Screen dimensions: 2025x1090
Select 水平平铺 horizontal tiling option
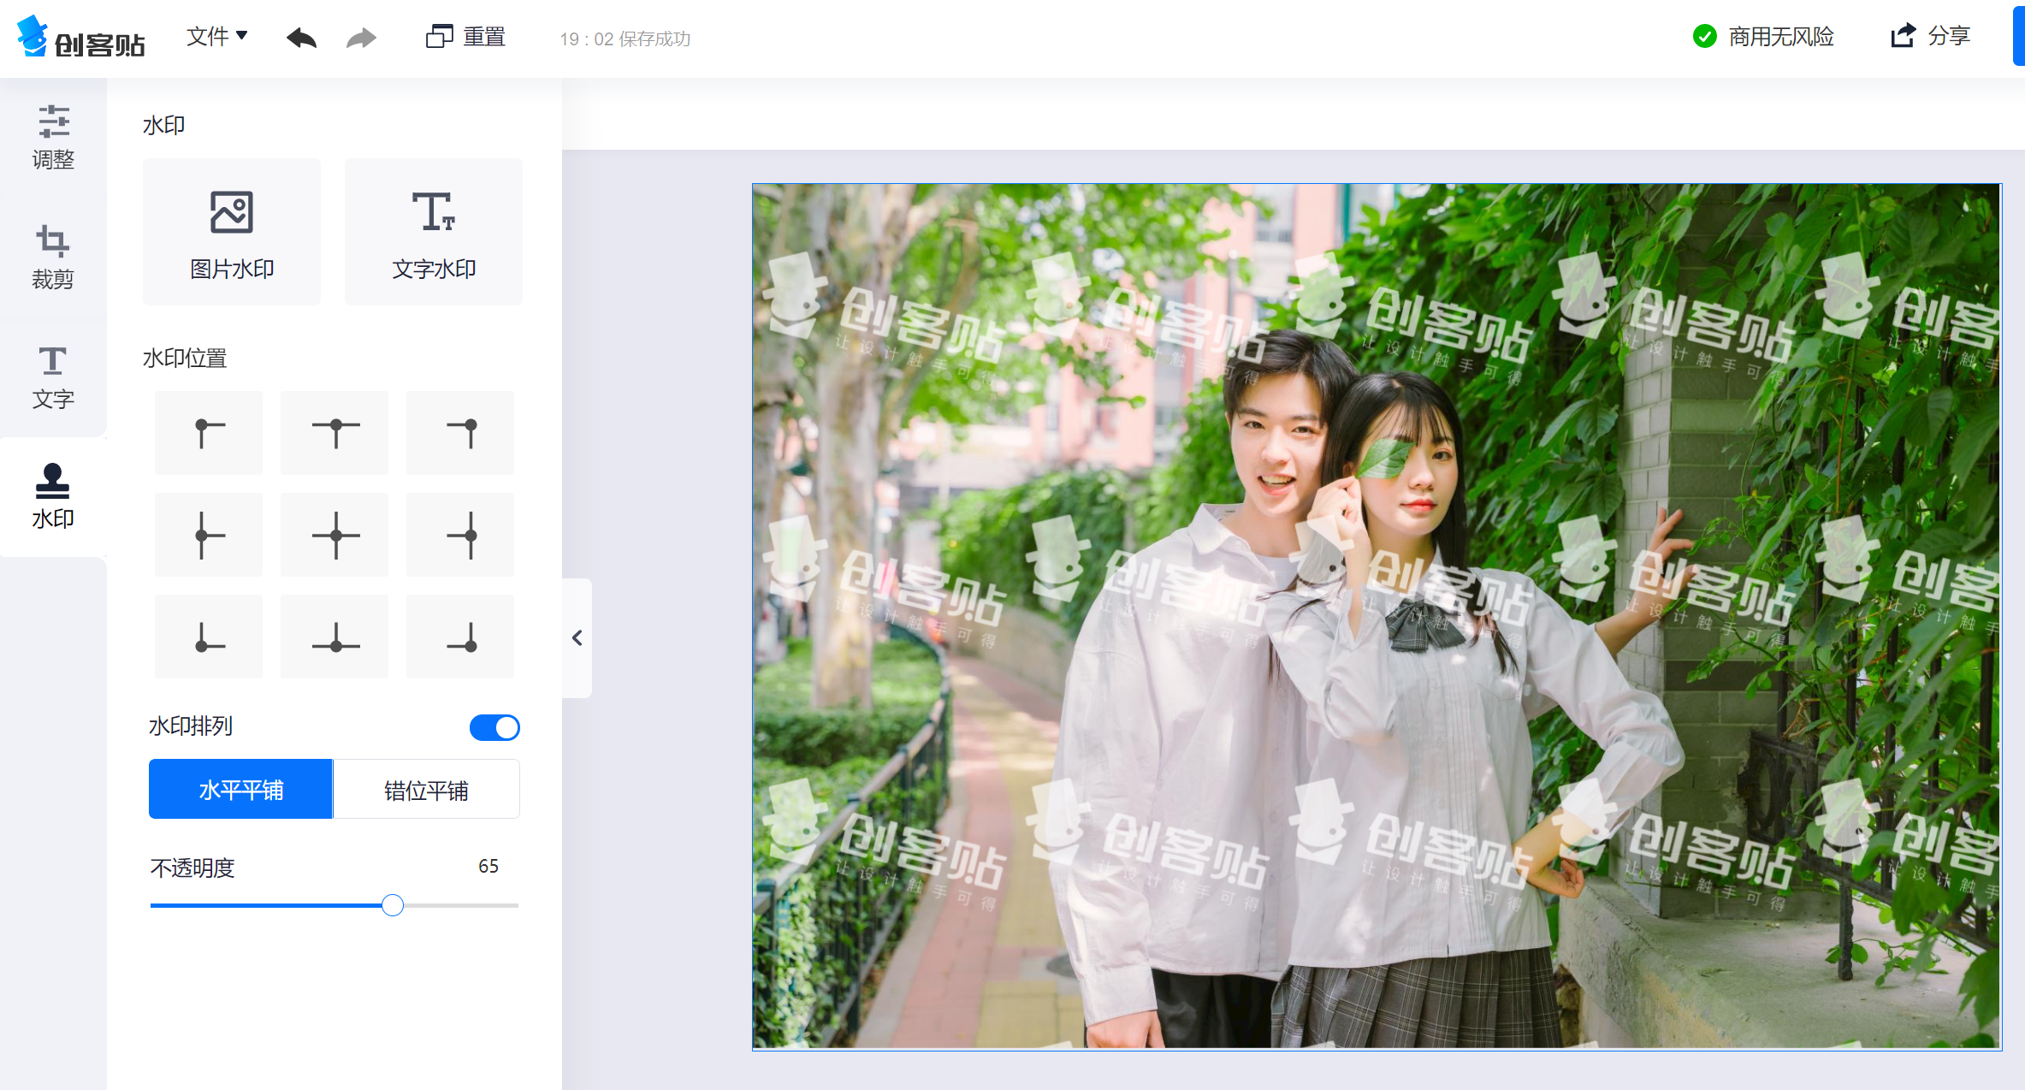pos(240,789)
